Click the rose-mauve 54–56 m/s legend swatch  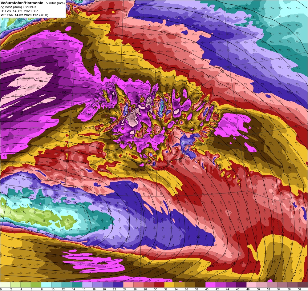tap(282, 285)
